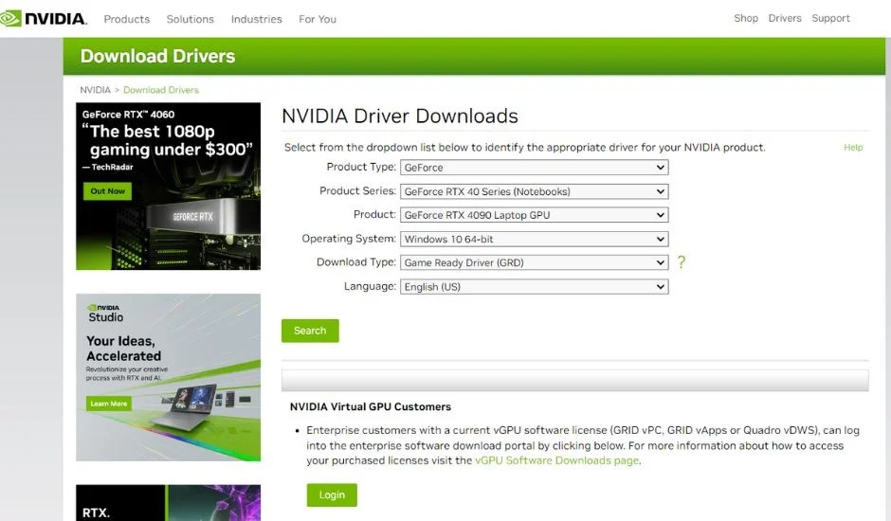The width and height of the screenshot is (891, 521).
Task: Click the Download Drivers breadcrumb
Action: pyautogui.click(x=161, y=90)
